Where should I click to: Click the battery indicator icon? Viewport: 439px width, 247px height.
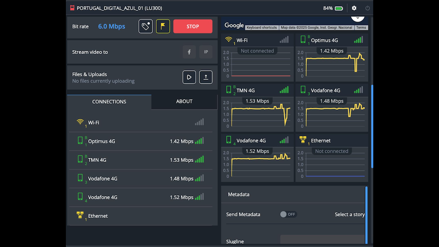tap(339, 8)
